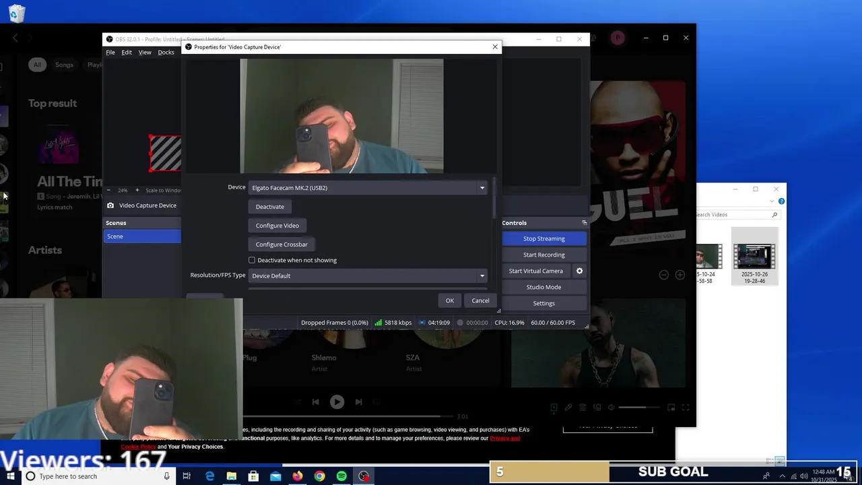Click the camera icon next to Video Capture Device
This screenshot has height=485, width=862.
click(x=110, y=205)
